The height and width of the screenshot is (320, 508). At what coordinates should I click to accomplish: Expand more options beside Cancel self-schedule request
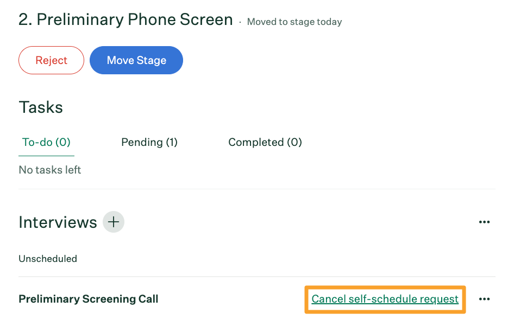tap(484, 299)
